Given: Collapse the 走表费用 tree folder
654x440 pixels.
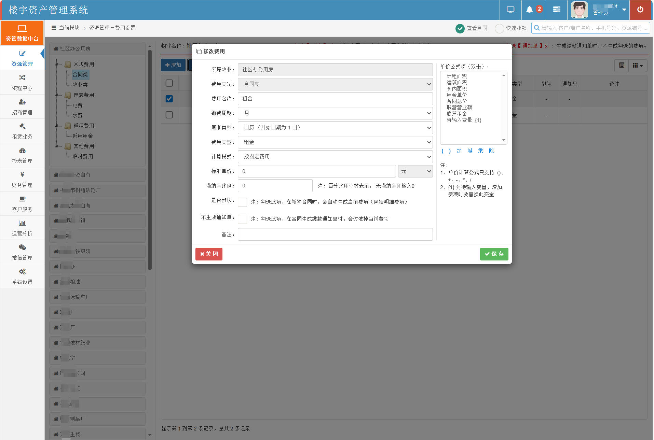Looking at the screenshot, I should pos(57,95).
